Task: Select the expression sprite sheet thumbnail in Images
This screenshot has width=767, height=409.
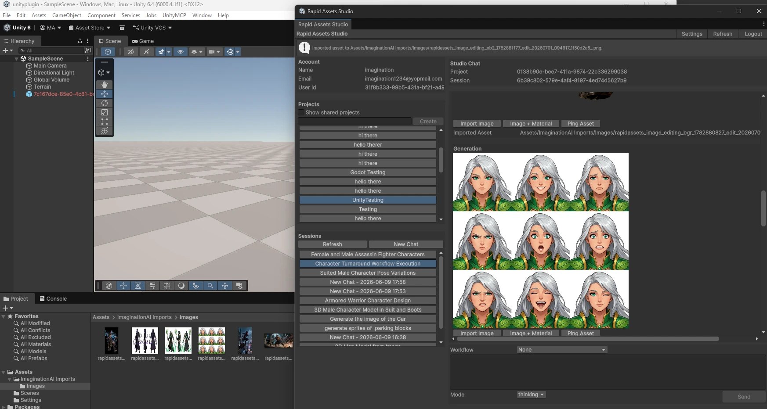Action: click(x=212, y=341)
